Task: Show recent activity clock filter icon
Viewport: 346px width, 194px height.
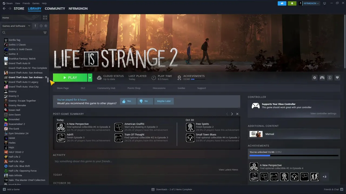Action: point(41,26)
